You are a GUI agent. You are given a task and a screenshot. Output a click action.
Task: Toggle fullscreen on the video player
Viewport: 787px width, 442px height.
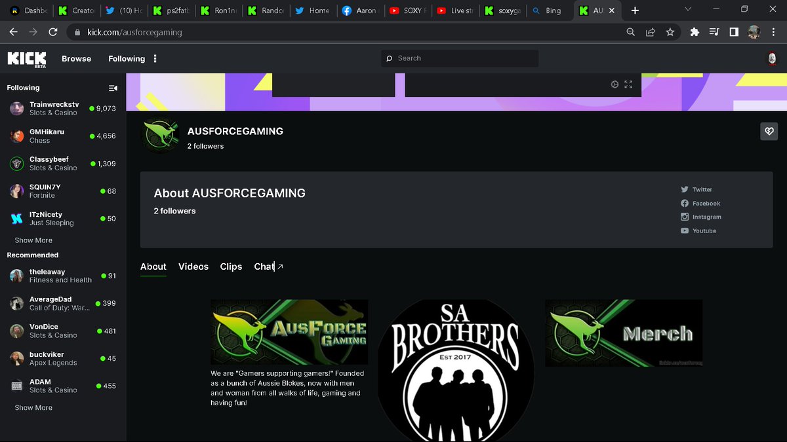pos(628,84)
